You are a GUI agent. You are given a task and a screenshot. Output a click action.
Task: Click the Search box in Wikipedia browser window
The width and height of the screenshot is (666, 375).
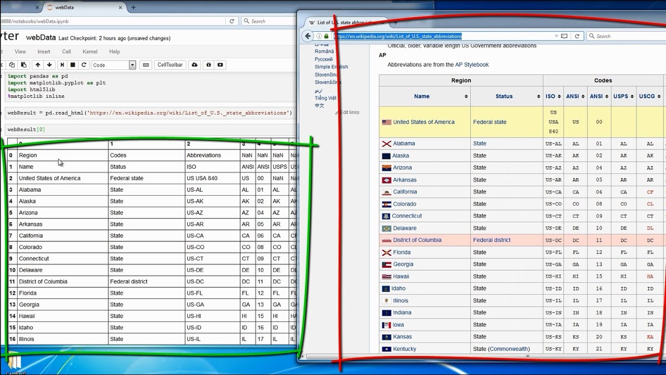point(626,36)
